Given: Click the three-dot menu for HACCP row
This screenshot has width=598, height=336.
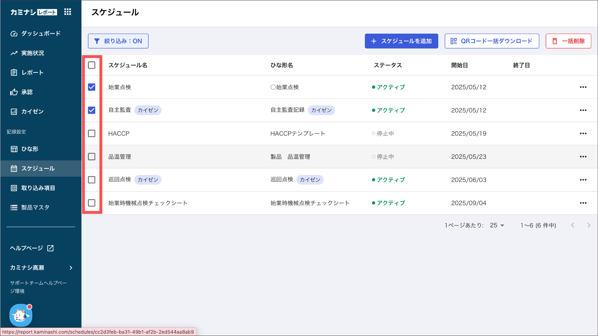Looking at the screenshot, I should [x=583, y=133].
